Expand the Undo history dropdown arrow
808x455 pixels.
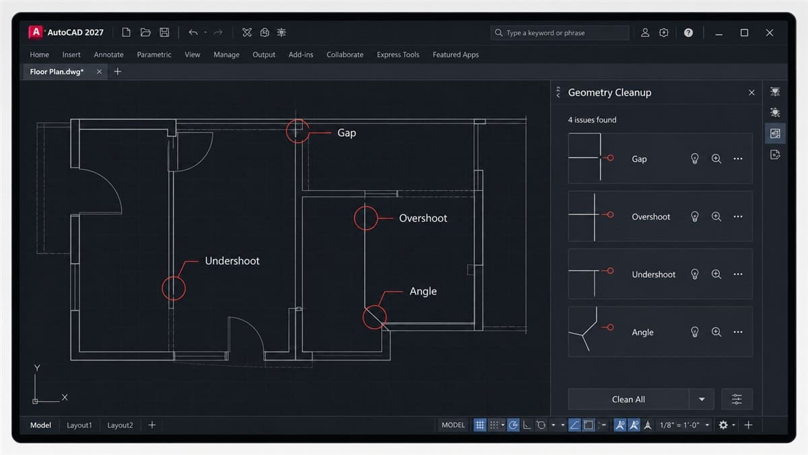205,32
